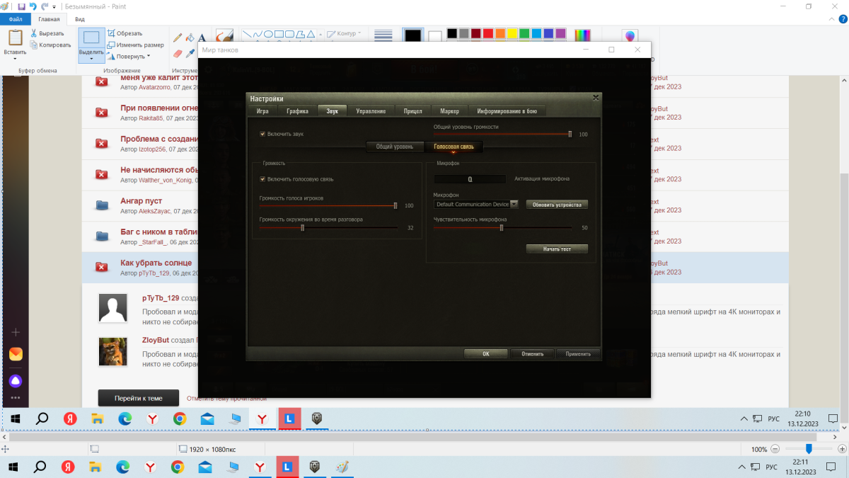Select the Color picker eyedropper in Paint
849x478 pixels.
[190, 53]
